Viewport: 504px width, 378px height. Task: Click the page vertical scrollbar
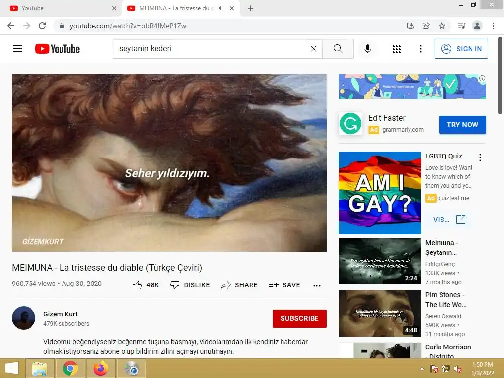point(500,75)
